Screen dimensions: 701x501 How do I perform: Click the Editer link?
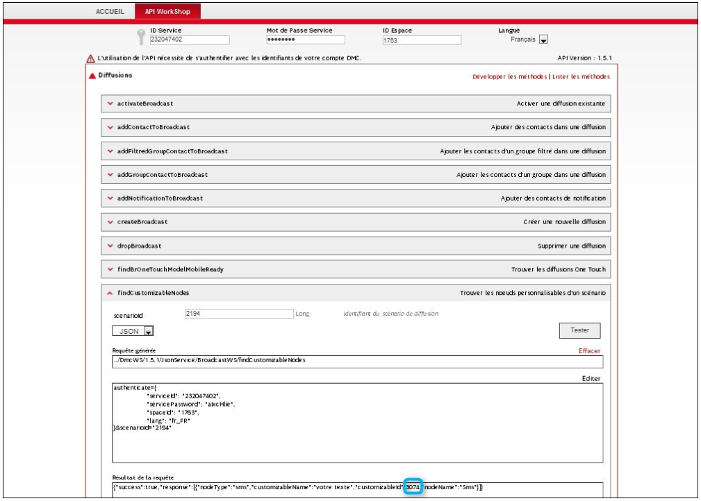(x=591, y=379)
